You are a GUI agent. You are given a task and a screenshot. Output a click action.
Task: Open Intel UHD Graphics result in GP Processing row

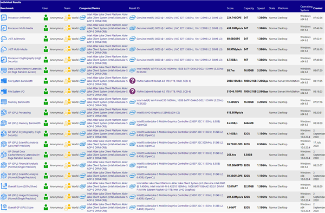click(x=158, y=113)
